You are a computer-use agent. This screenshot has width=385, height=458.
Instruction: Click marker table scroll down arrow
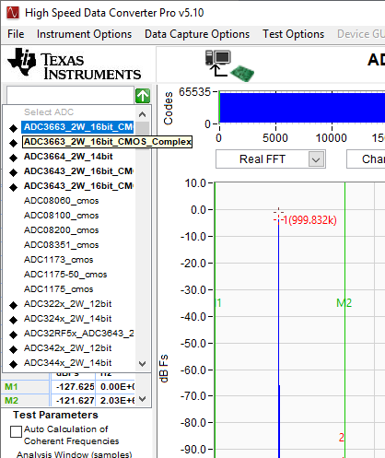tap(142, 399)
